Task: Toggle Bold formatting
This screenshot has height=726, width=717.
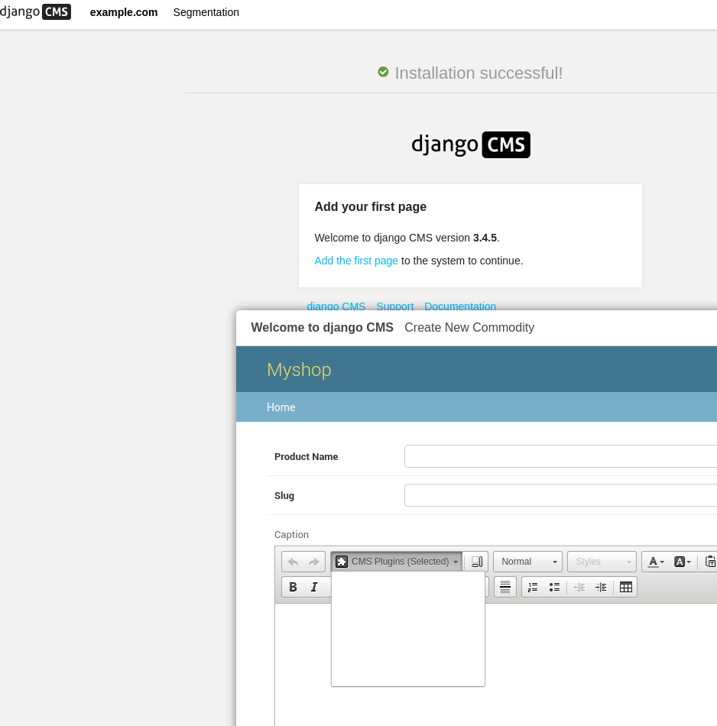Action: pyautogui.click(x=294, y=587)
